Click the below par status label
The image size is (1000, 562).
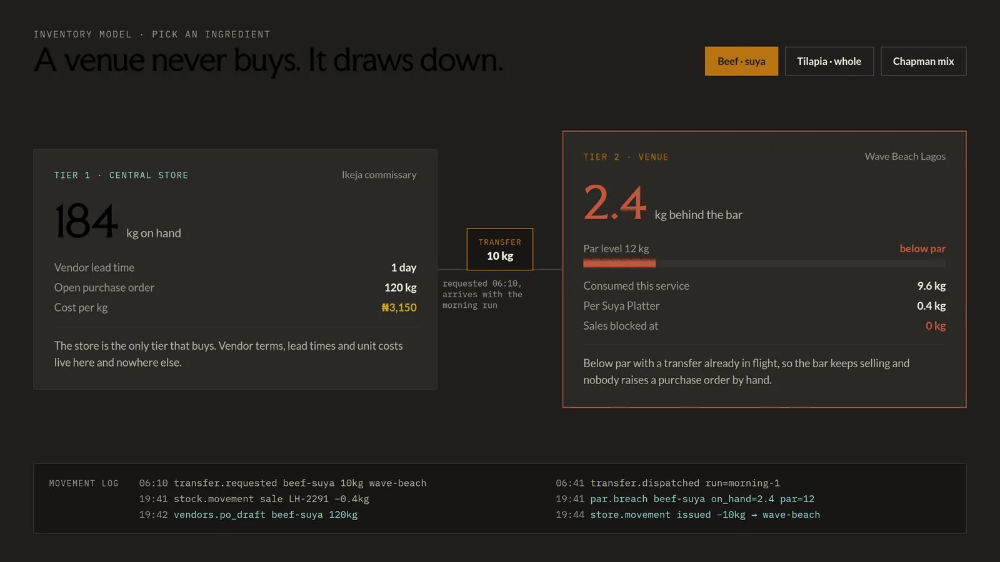click(x=922, y=249)
